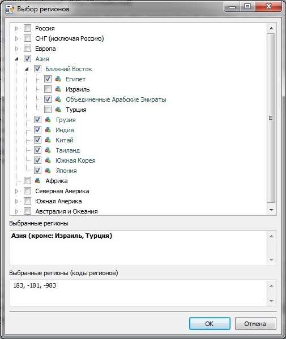The height and width of the screenshot is (339, 286).
Task: Click the region icon next to Грузия
Action: pos(48,120)
